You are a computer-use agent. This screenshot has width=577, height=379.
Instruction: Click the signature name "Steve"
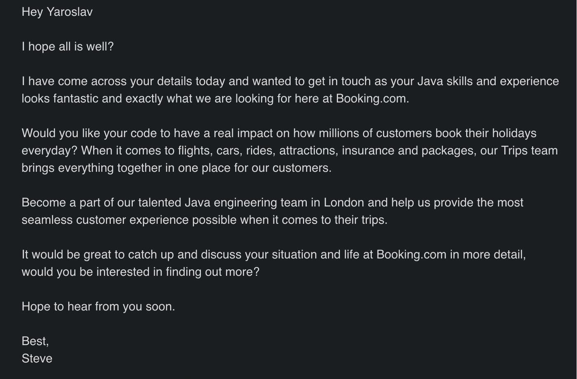click(37, 358)
